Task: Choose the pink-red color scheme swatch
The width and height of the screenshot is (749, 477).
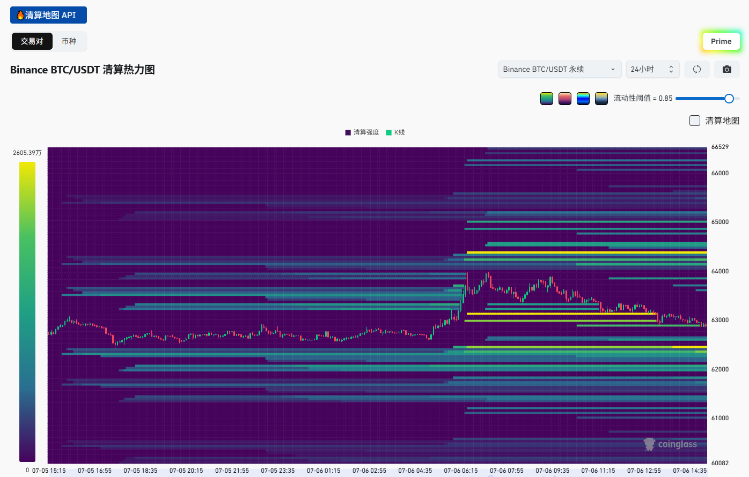Action: [565, 99]
